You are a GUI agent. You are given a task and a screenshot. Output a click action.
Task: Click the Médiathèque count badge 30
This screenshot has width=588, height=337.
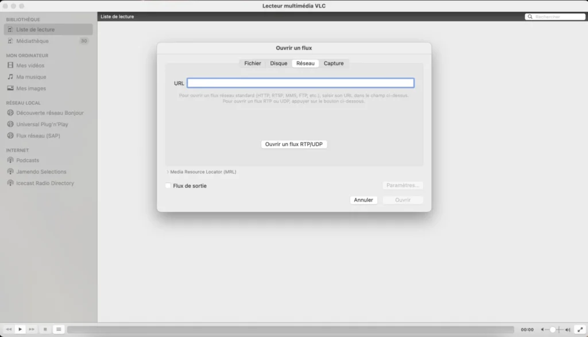coord(84,41)
